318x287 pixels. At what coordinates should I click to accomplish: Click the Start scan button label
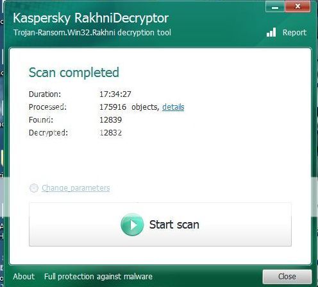tap(174, 225)
